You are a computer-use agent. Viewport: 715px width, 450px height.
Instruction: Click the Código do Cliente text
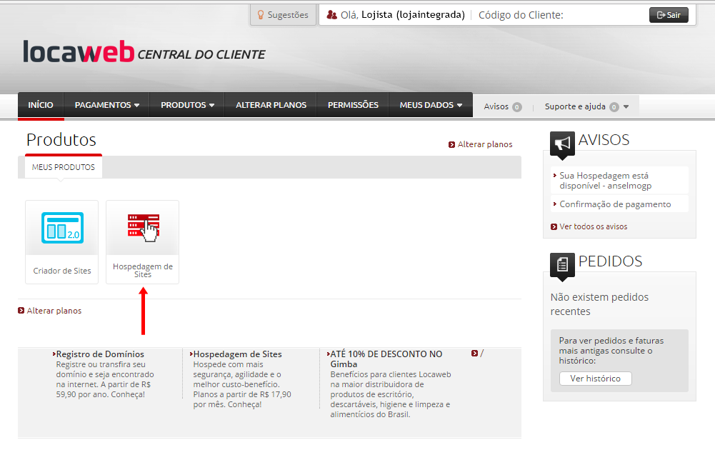(x=521, y=15)
